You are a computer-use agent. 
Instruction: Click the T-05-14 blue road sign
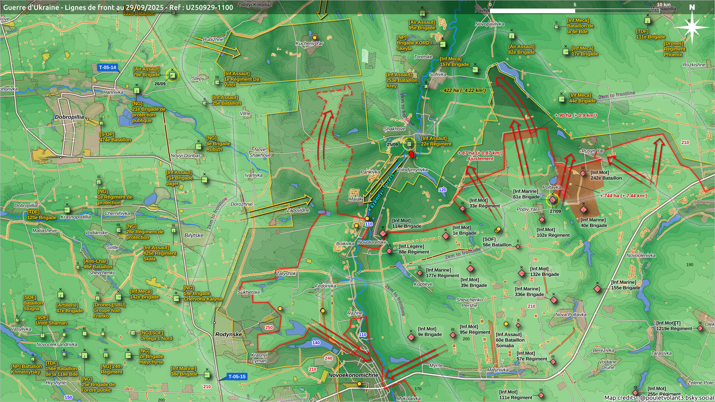point(107,67)
